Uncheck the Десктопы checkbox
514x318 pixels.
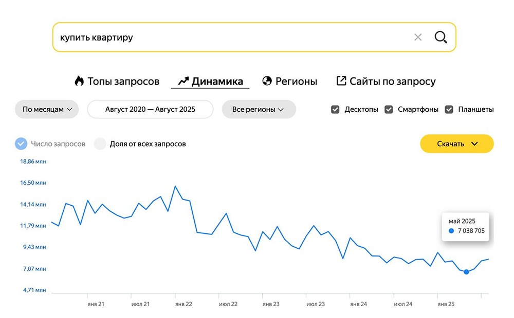335,109
